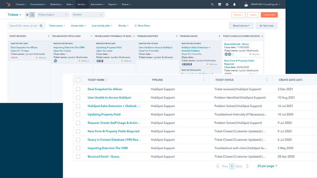Check the New Form & Property Fields row
The width and height of the screenshot is (317, 178).
tap(78, 131)
